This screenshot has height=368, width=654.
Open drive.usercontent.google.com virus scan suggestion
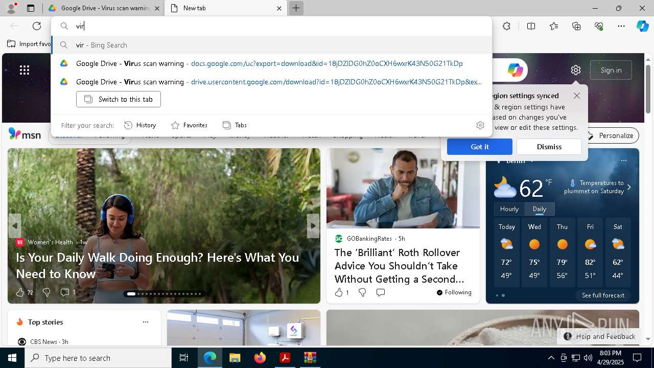272,82
